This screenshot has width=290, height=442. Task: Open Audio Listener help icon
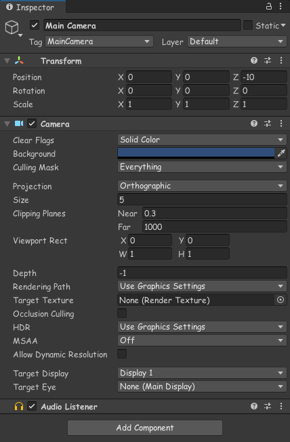tap(254, 406)
